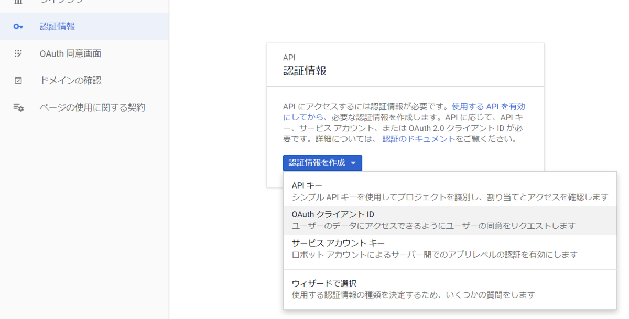Screen dimensions: 629x319
Task: Click the OAuth 同意画面 dots icon
Action: point(18,53)
